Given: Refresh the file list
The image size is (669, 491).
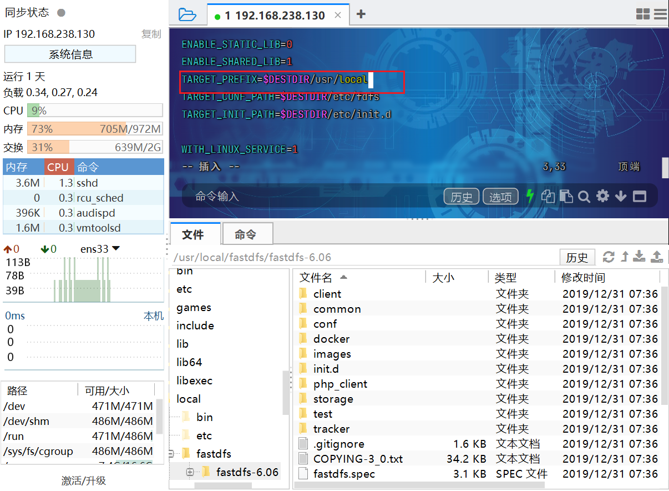Looking at the screenshot, I should [x=609, y=257].
